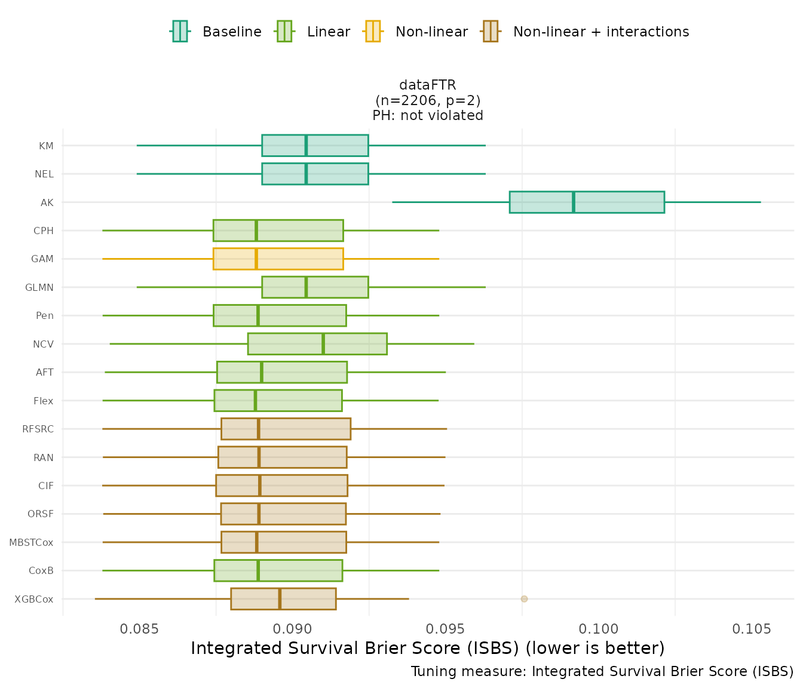Click the Non-linear legend key icon

click(373, 31)
